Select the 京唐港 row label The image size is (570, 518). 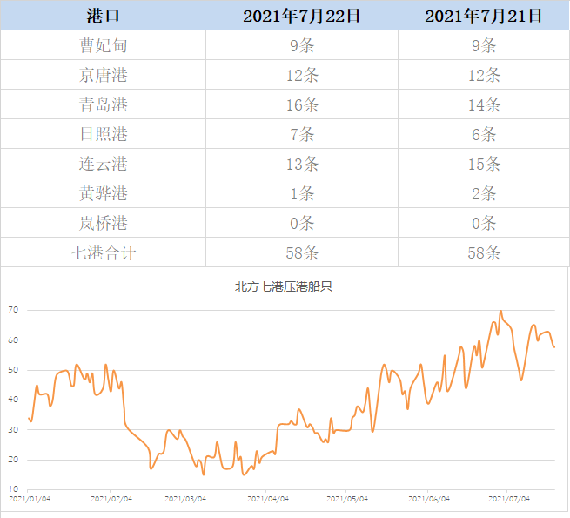pos(104,75)
